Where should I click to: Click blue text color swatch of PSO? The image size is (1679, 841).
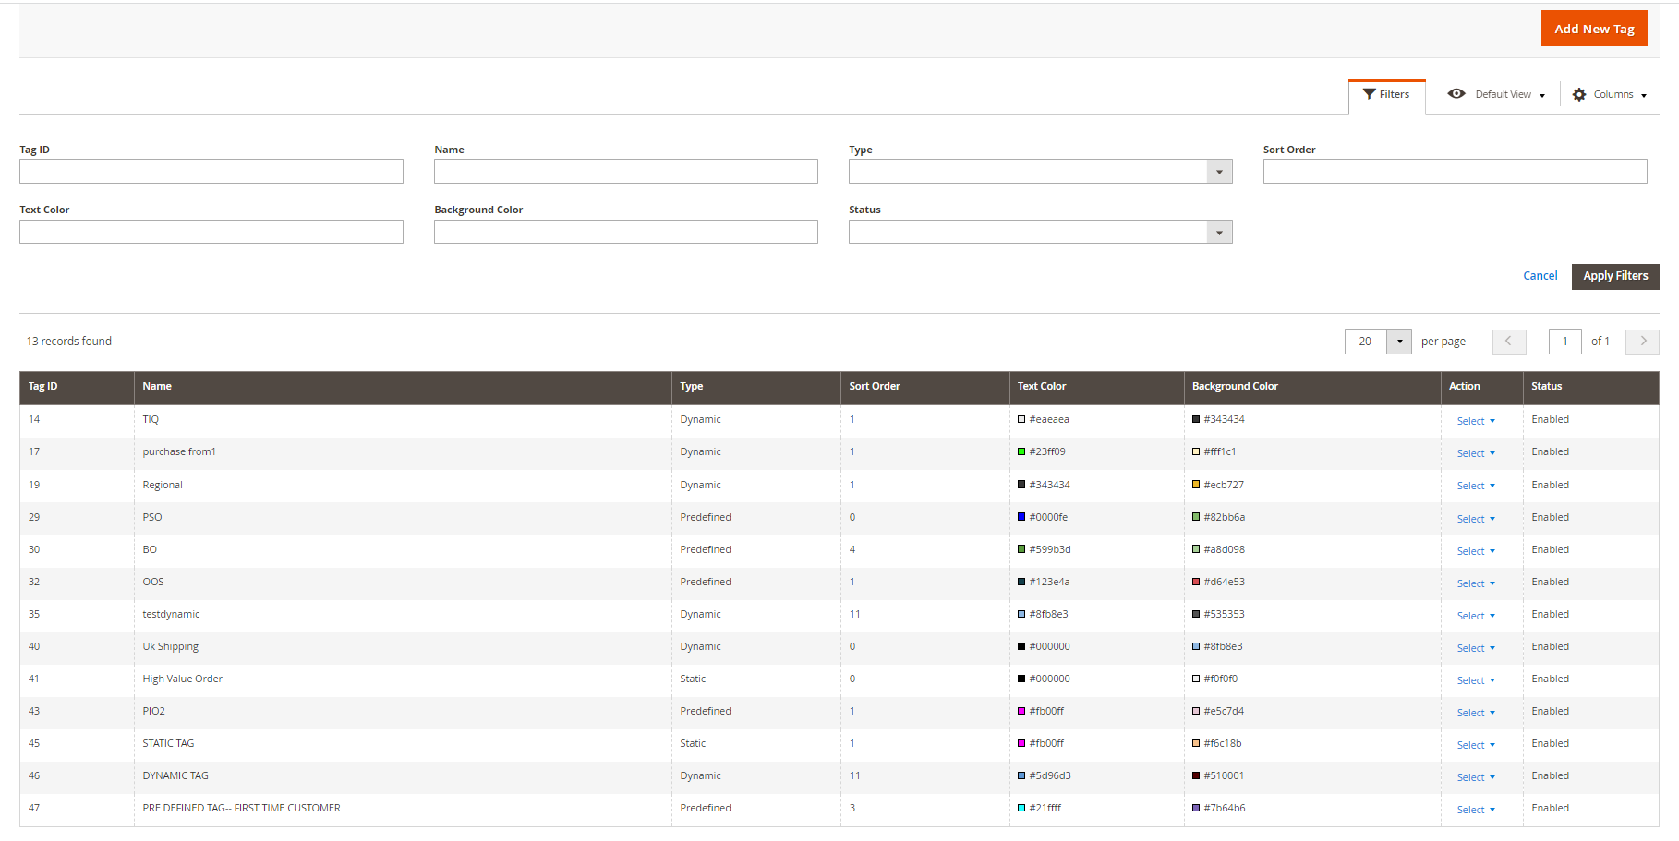click(x=1021, y=517)
